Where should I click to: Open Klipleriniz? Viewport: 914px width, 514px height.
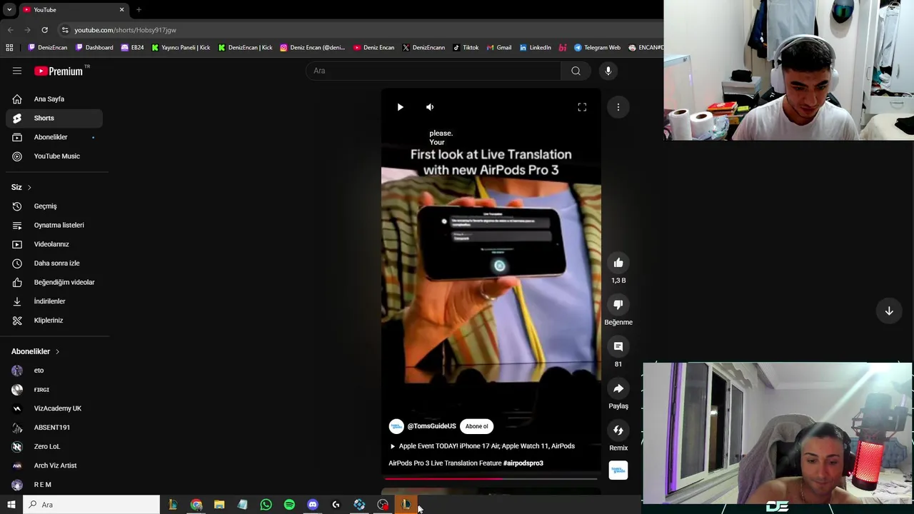tap(54, 321)
